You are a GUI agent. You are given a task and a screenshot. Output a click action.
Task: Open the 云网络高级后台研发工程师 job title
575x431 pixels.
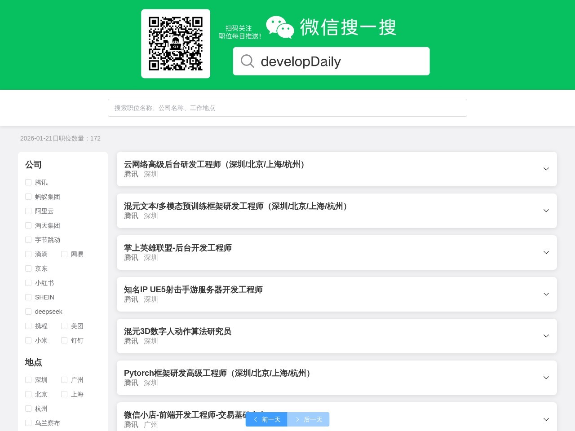(x=216, y=164)
